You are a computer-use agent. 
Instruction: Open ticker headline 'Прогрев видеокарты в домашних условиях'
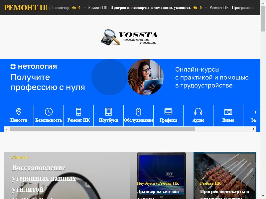pos(151,8)
